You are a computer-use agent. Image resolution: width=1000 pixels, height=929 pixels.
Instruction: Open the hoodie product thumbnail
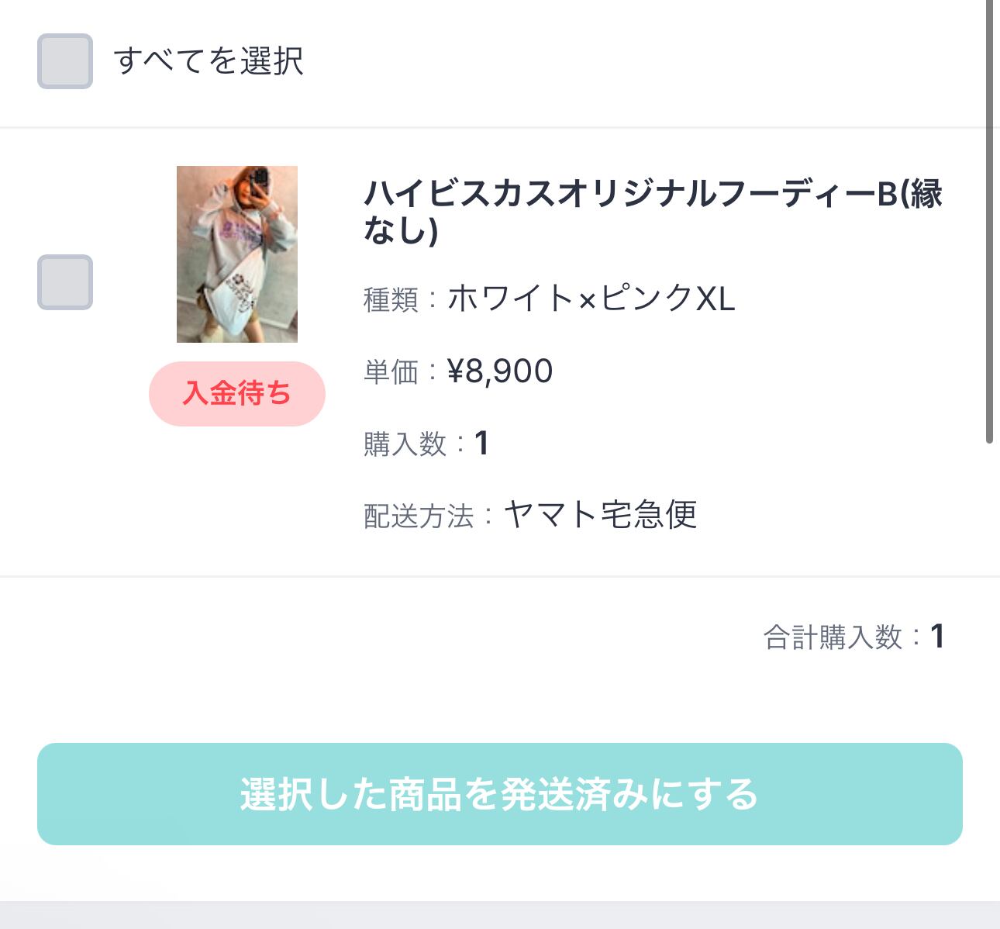(x=237, y=254)
